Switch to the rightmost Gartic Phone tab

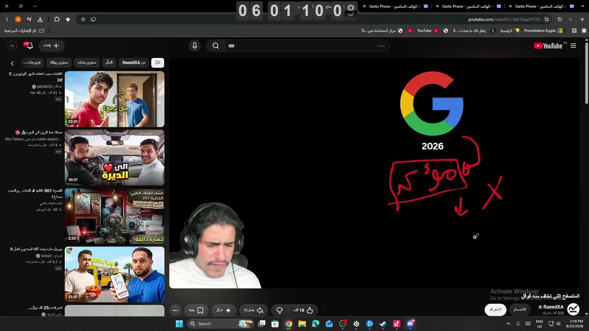point(542,6)
